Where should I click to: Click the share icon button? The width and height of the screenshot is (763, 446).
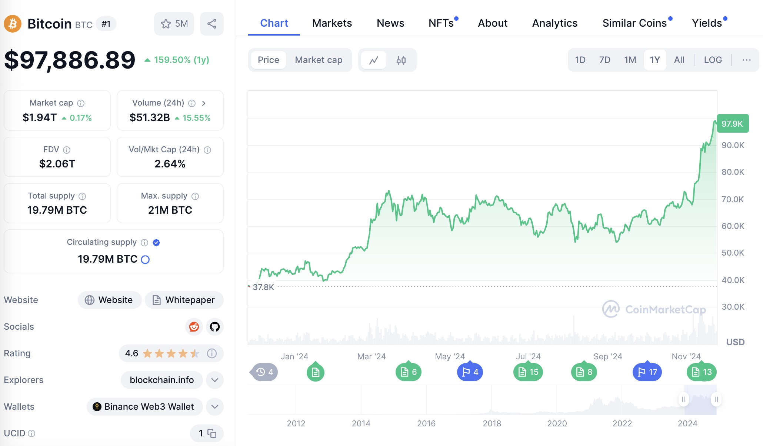click(211, 24)
